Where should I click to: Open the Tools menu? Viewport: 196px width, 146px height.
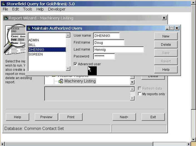tap(28, 9)
